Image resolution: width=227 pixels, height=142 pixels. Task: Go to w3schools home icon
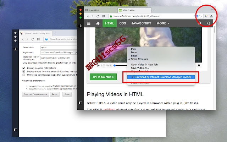(x=98, y=23)
